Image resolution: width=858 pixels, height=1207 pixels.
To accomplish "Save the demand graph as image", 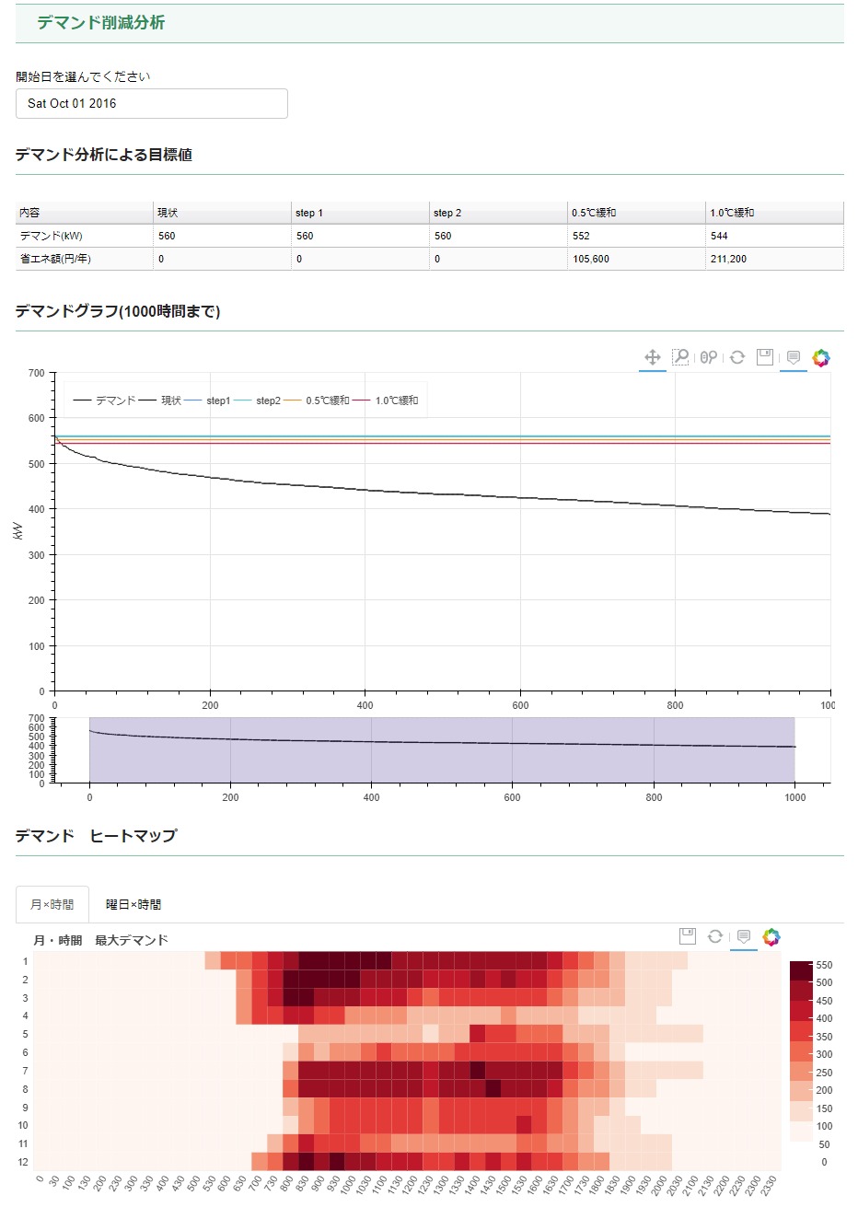I will [x=764, y=357].
